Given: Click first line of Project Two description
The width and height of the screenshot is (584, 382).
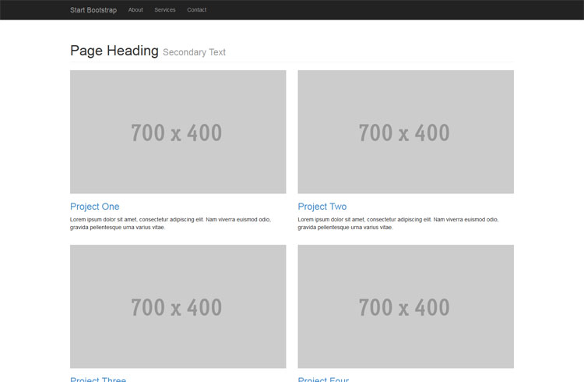Looking at the screenshot, I should click(x=397, y=220).
